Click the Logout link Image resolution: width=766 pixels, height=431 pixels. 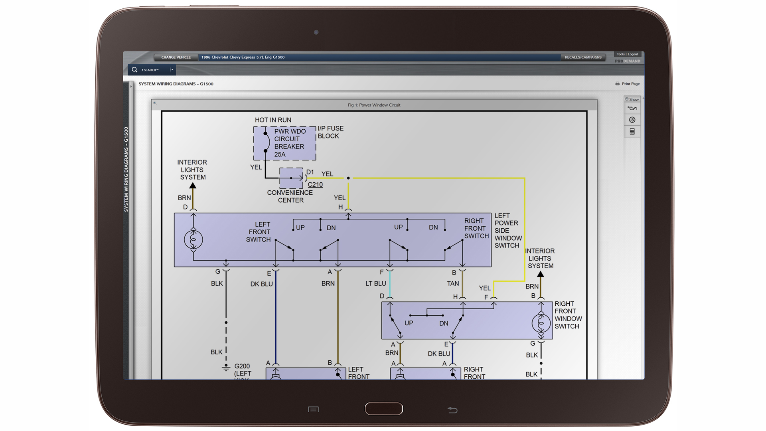point(633,54)
